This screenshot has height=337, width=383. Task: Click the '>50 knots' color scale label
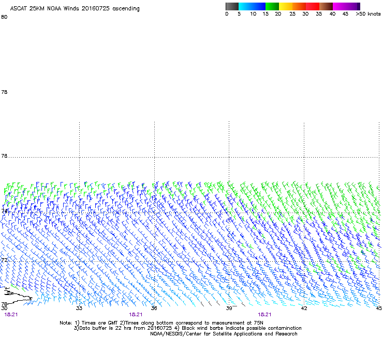click(x=368, y=14)
